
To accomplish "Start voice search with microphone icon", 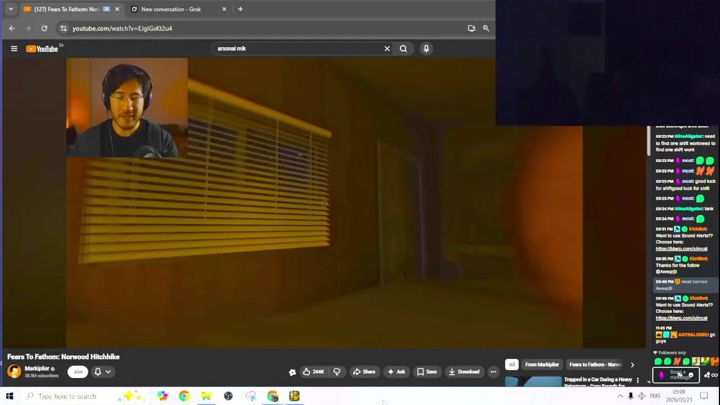I will pyautogui.click(x=426, y=48).
